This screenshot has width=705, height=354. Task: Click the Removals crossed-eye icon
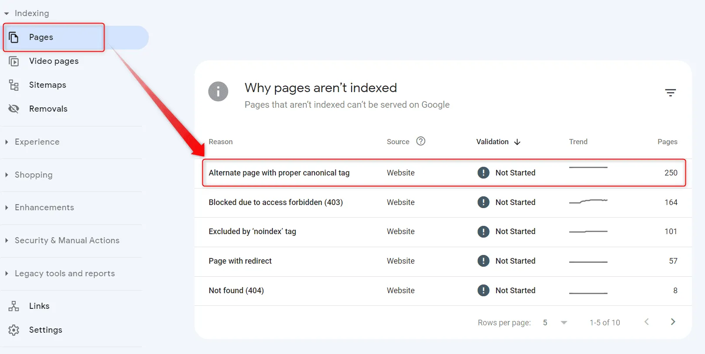click(x=13, y=109)
